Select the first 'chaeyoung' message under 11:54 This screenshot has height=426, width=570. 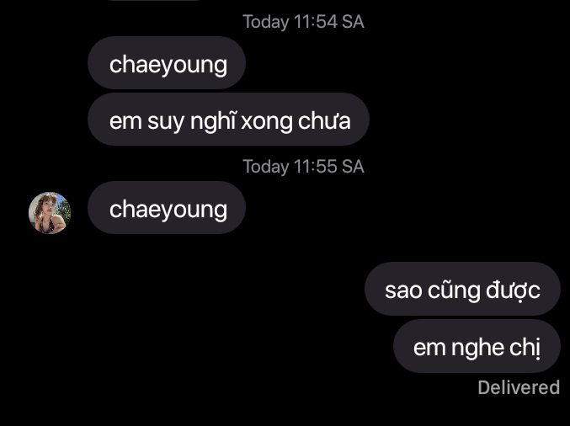point(167,63)
